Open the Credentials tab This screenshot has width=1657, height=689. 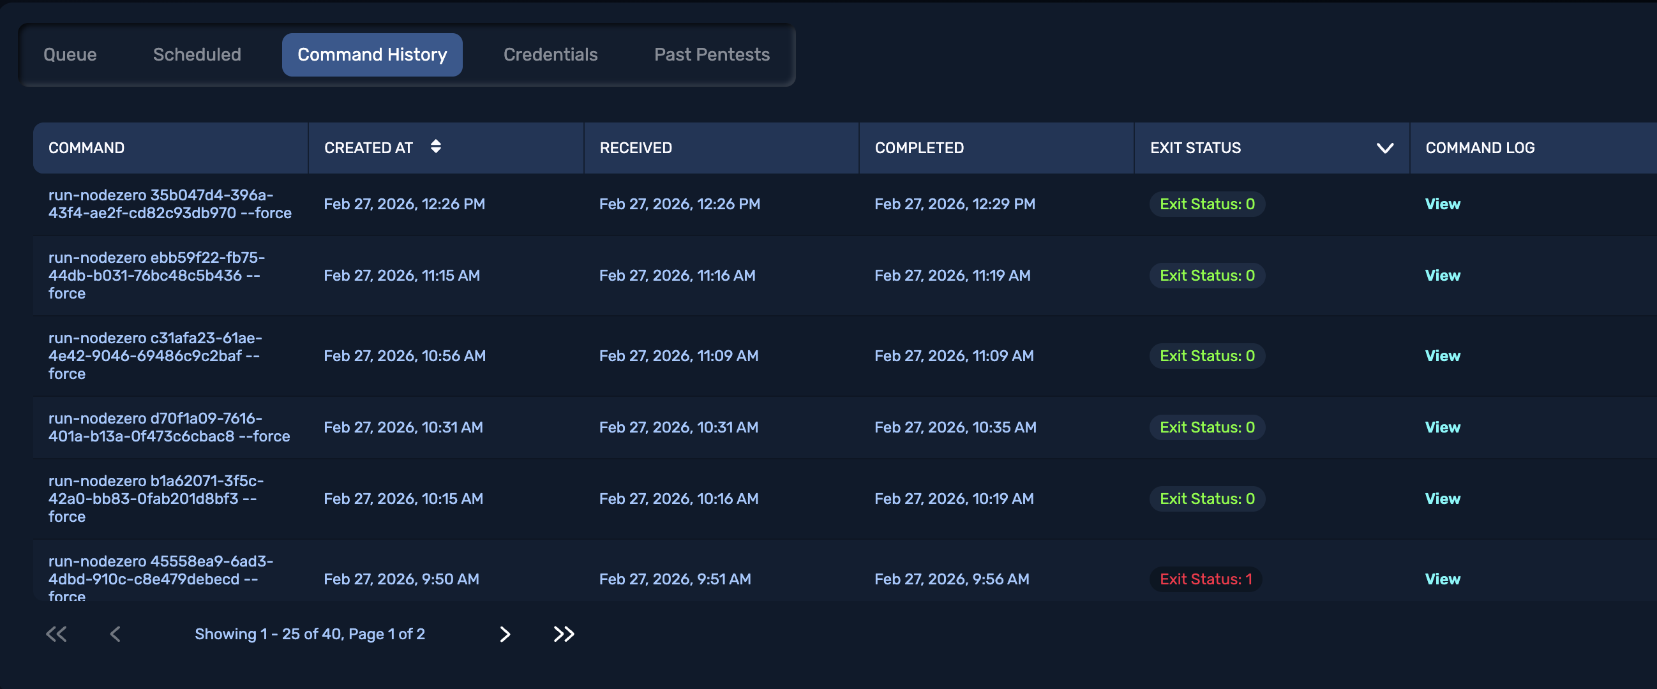[x=550, y=55]
